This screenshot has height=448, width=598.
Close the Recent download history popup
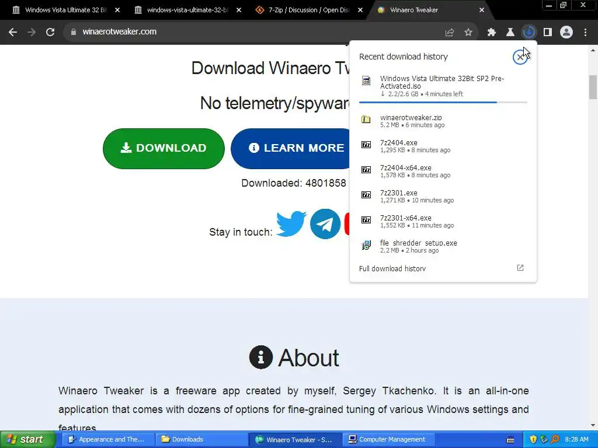click(x=520, y=57)
